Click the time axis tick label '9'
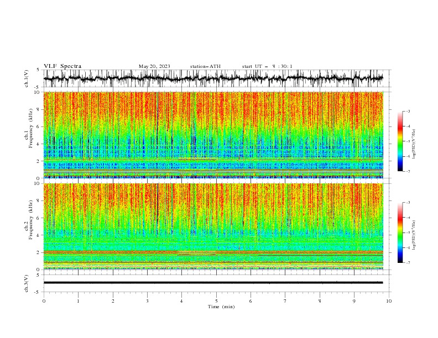 [354, 301]
